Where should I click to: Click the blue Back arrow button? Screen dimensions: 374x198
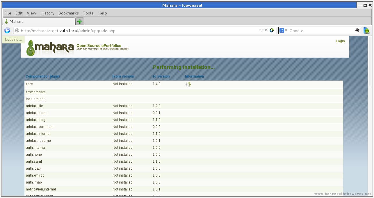(x=7, y=31)
